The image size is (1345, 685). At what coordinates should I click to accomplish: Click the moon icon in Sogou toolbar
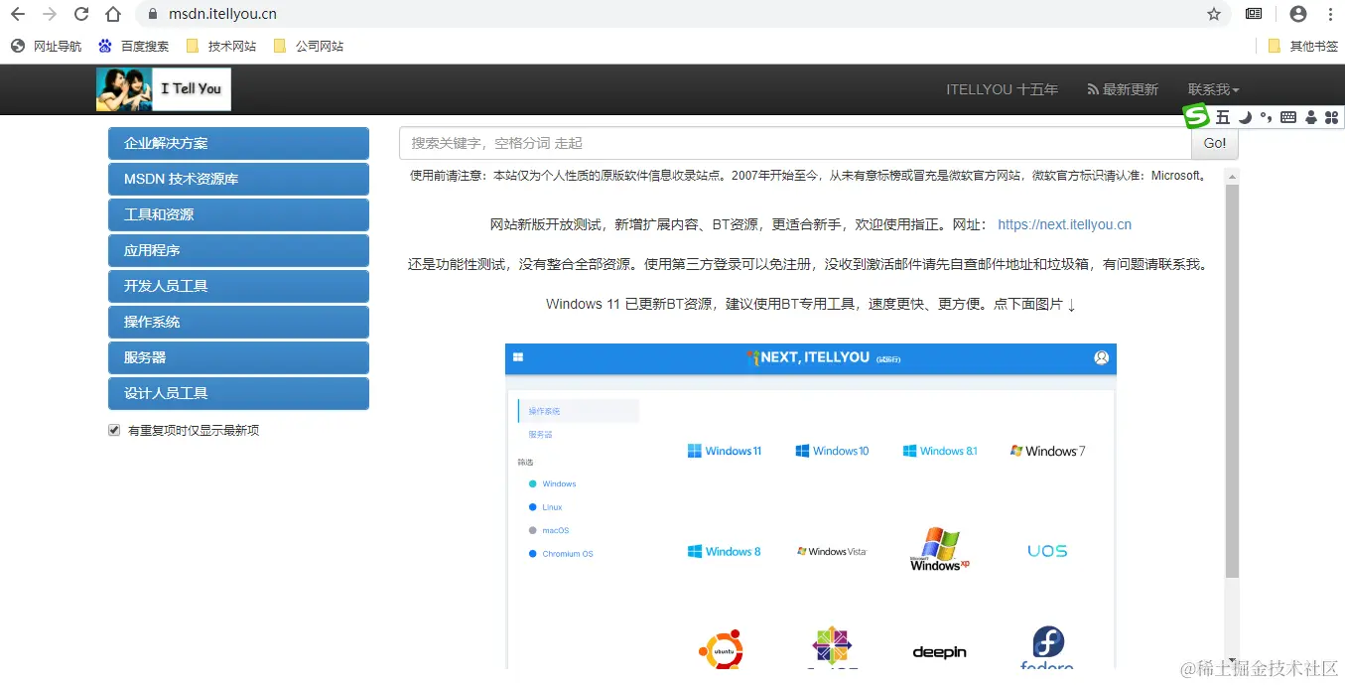click(1245, 117)
